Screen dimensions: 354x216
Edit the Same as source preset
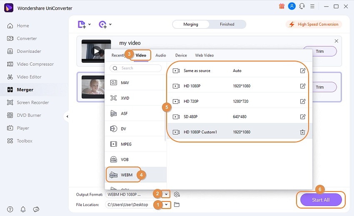coord(302,71)
